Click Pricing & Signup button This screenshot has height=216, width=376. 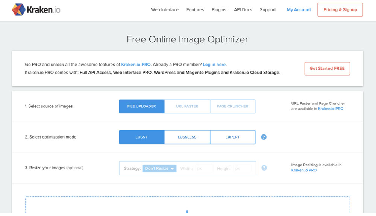[340, 9]
